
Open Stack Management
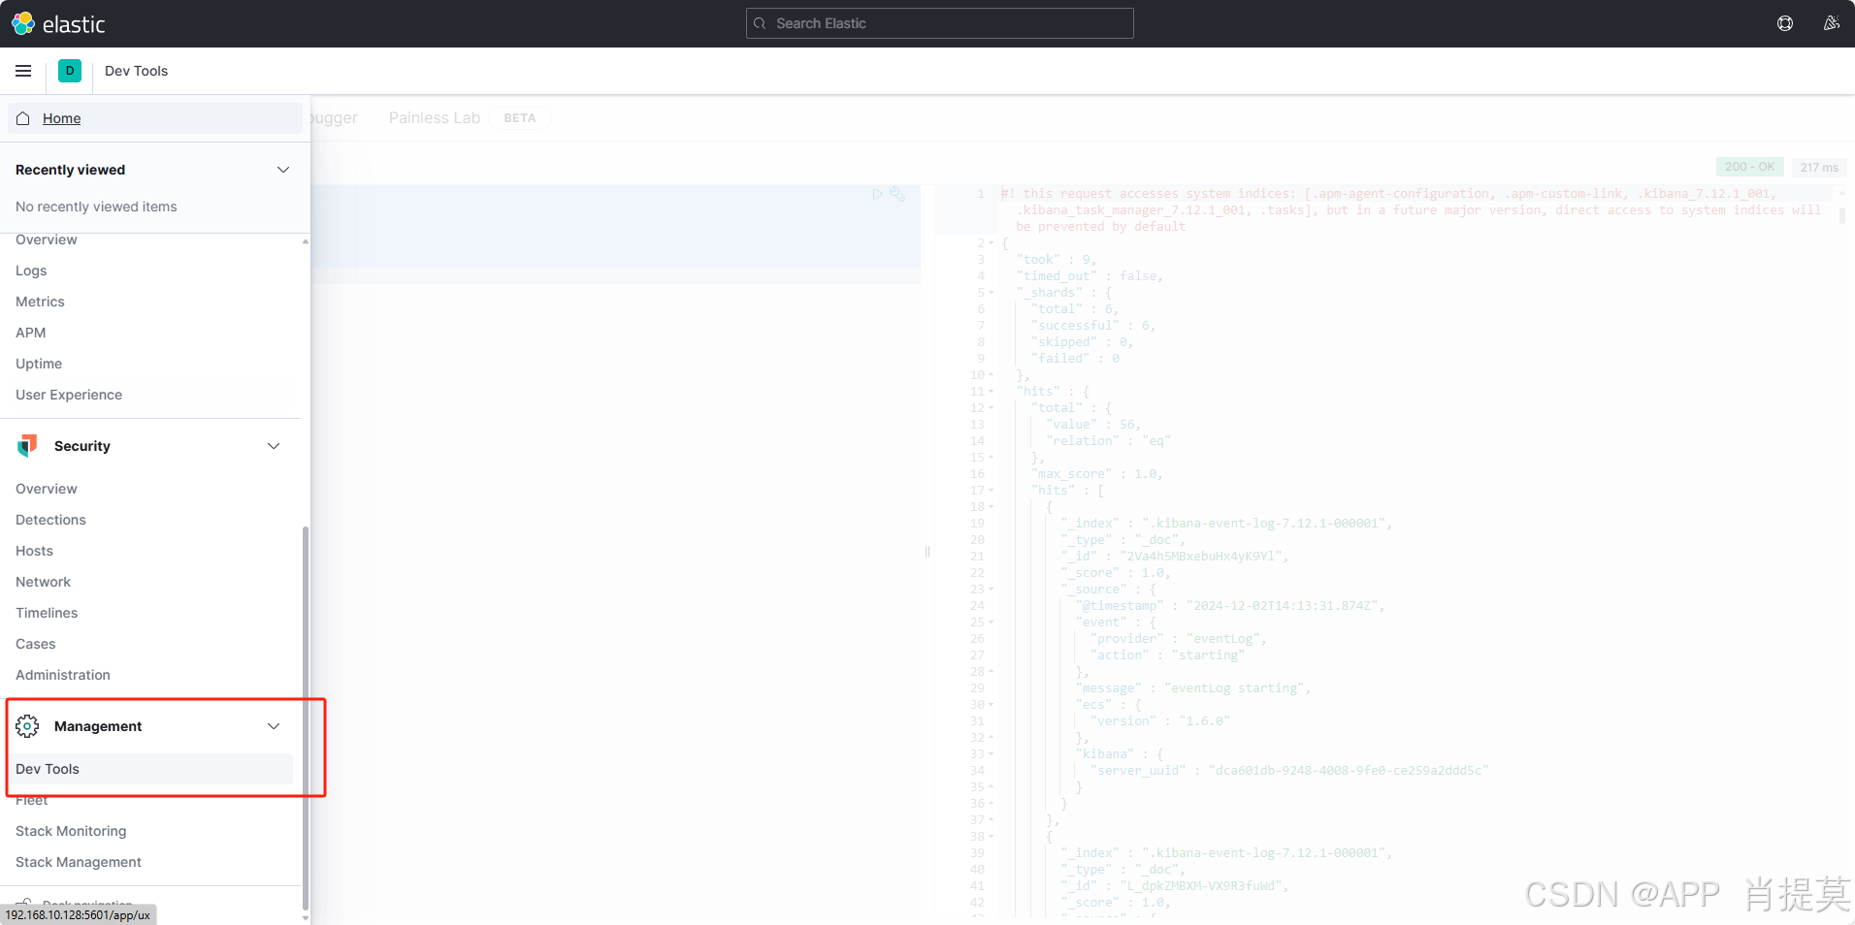pos(79,862)
